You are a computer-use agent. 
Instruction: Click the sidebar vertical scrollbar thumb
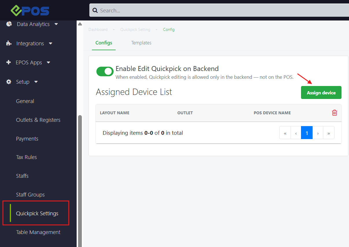[x=80, y=179]
